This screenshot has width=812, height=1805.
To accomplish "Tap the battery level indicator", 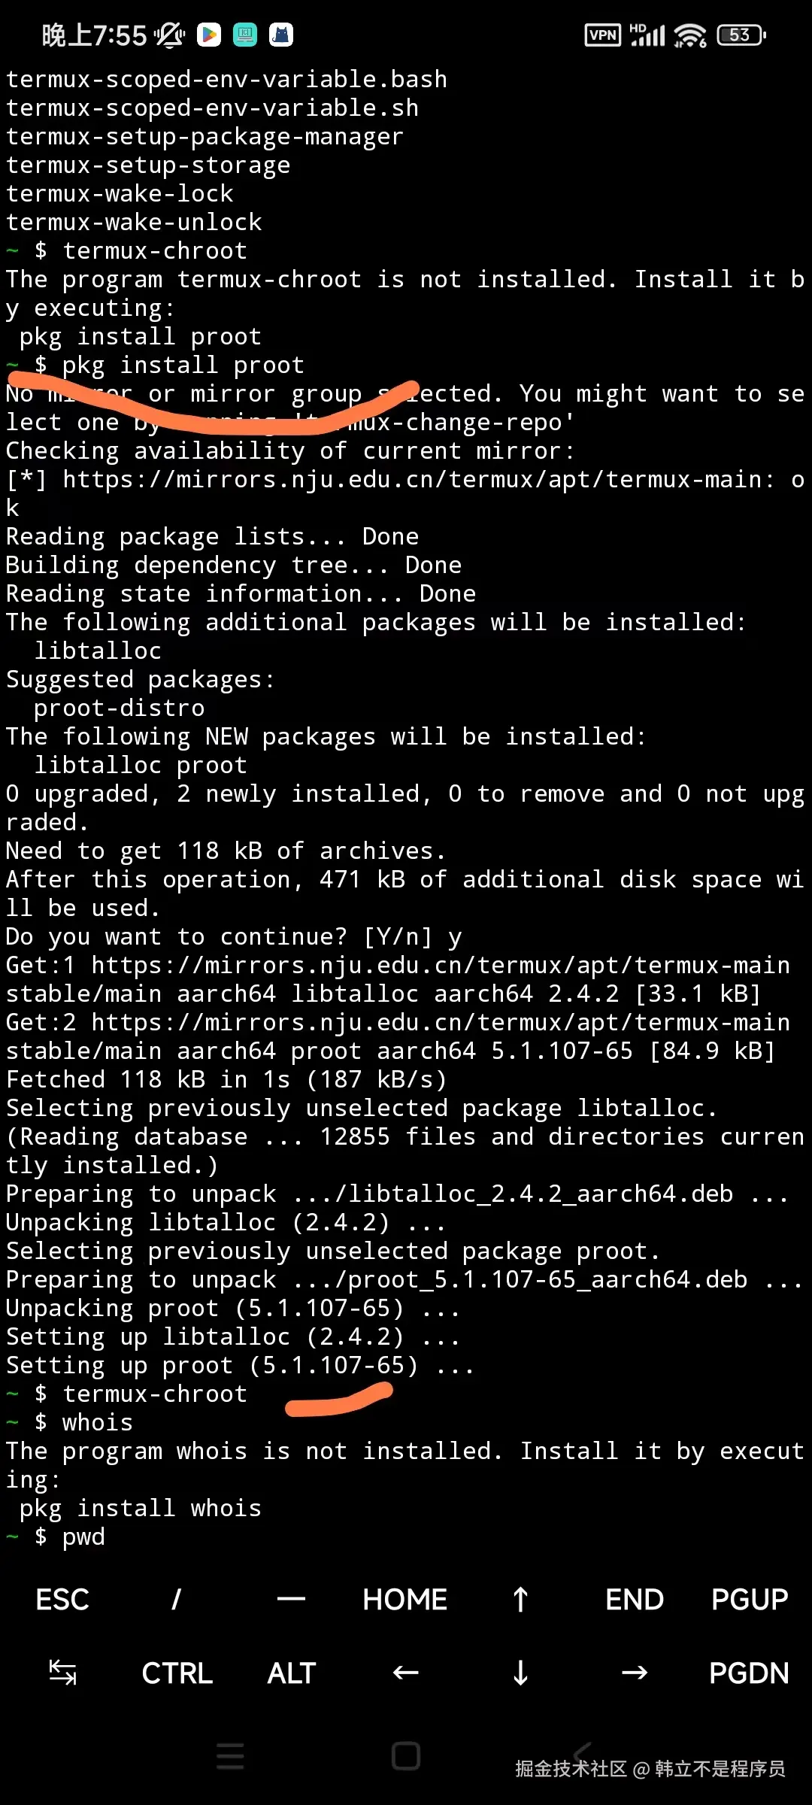I will coord(741,35).
